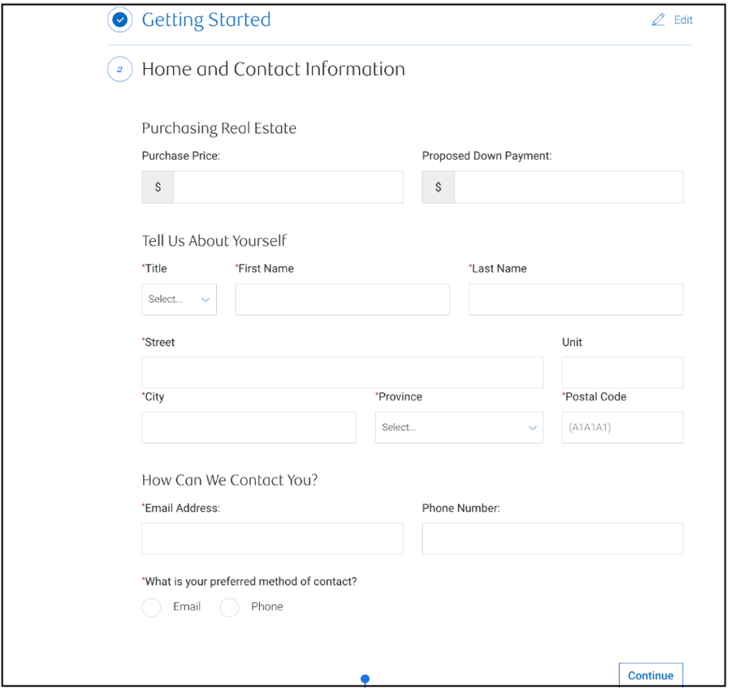Click the dollar sign prefix on Purchase Price
Image resolution: width=731 pixels, height=690 pixels.
(157, 187)
